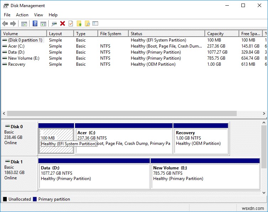Click the horizontal scrollbar under volume list

click(121, 114)
